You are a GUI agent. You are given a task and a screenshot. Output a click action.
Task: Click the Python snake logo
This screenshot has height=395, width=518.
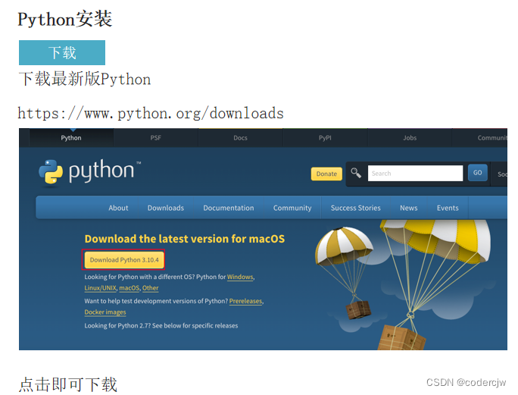51,171
